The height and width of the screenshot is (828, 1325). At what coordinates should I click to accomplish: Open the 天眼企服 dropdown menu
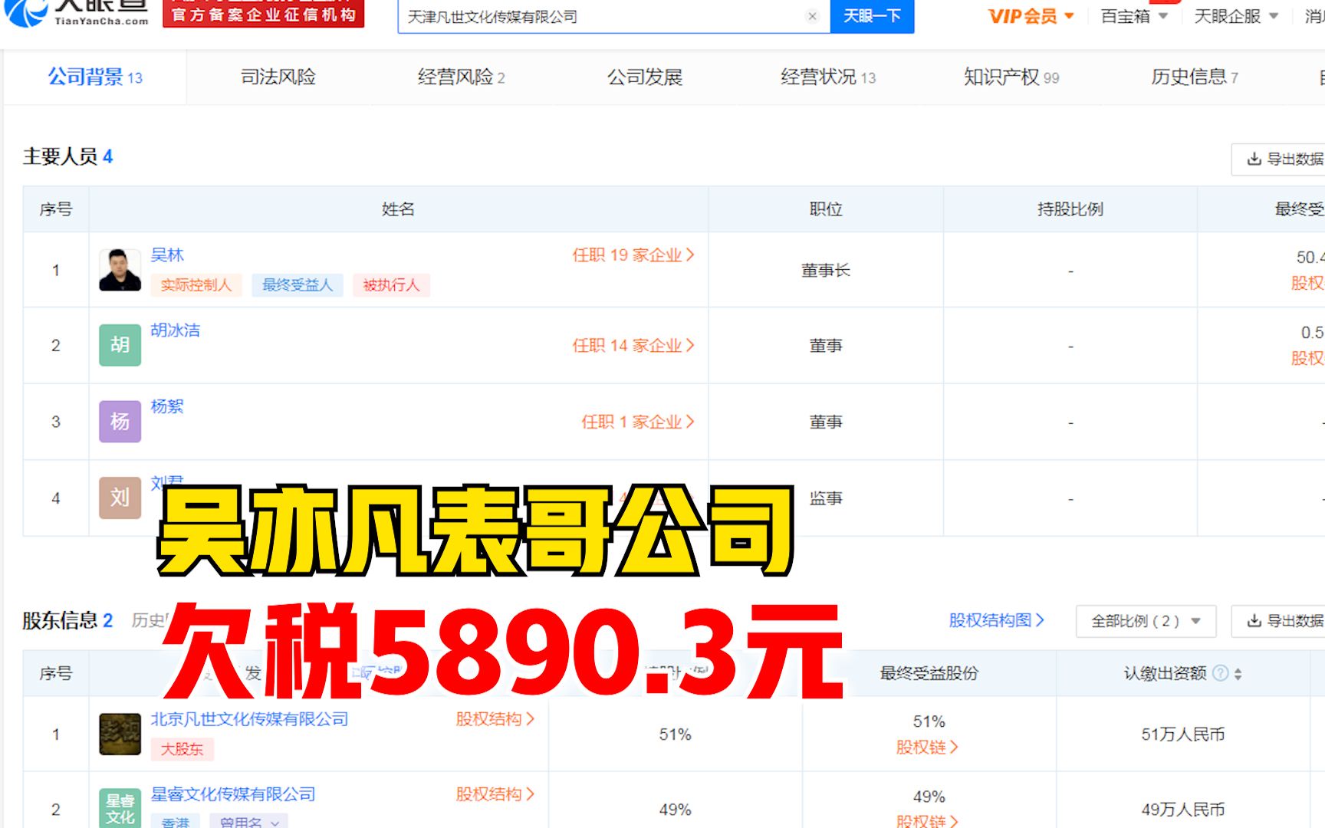pos(1235,16)
